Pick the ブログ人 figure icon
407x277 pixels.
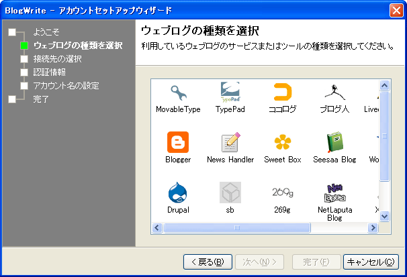click(335, 93)
